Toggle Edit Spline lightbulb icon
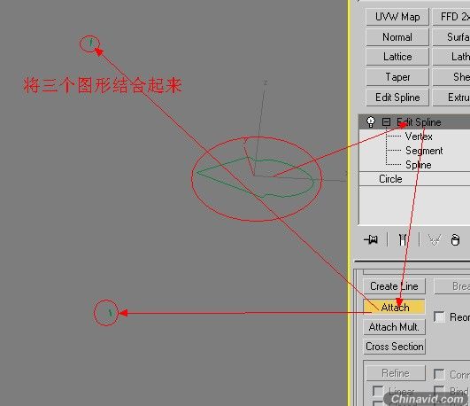Image resolution: width=470 pixels, height=406 pixels. tap(371, 121)
